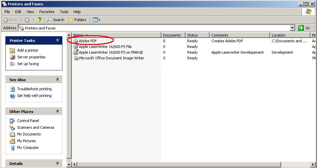
Task: Toggle the Folders pane button
Action: (77, 20)
